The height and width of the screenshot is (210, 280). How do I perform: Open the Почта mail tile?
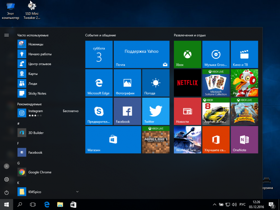click(x=142, y=54)
